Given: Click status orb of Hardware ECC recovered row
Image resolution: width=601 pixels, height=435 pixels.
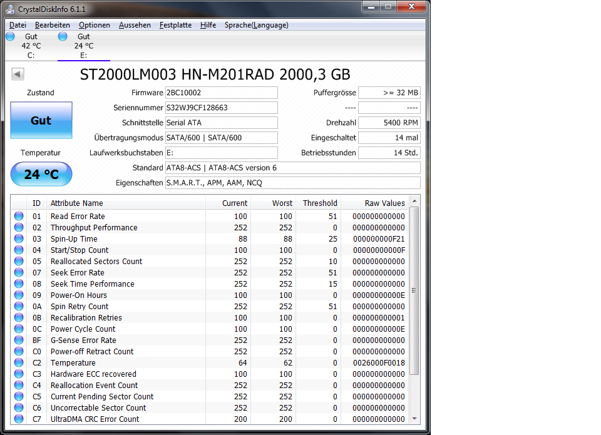Looking at the screenshot, I should (x=19, y=374).
